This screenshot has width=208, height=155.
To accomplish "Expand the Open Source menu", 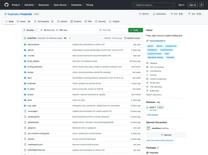I will click(x=61, y=5).
